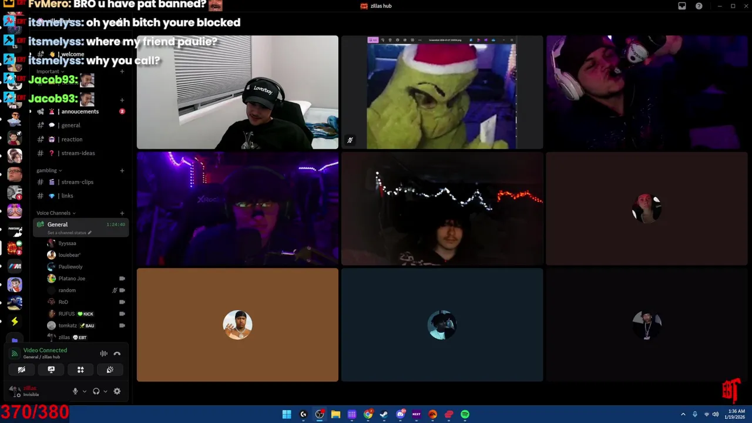Focus the brown background avatar tile
This screenshot has height=423, width=752.
point(237,325)
